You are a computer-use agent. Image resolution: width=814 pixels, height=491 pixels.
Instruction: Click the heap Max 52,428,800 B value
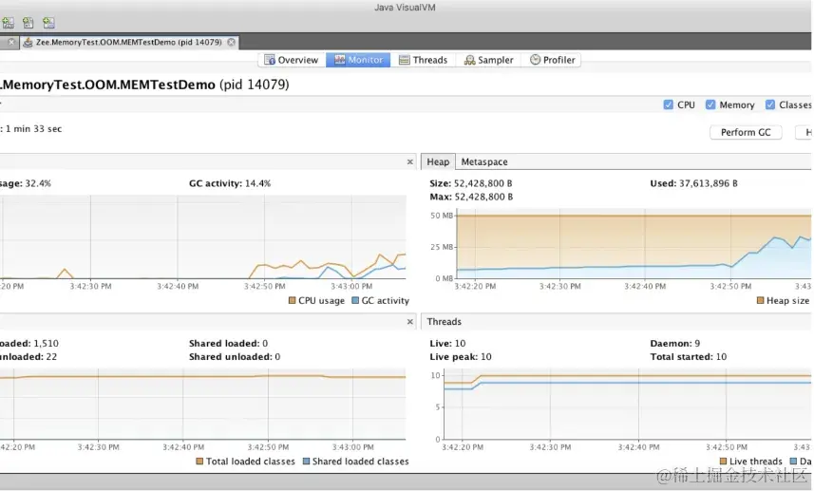[483, 197]
